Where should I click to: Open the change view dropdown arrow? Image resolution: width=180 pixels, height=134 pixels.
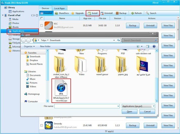coord(142,46)
